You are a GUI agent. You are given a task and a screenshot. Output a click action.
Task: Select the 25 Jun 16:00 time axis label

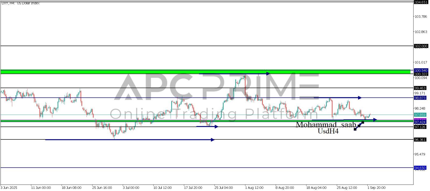(102, 188)
